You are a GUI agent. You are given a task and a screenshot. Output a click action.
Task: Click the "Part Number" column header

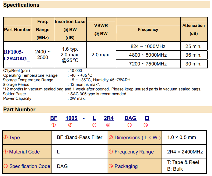17,30
